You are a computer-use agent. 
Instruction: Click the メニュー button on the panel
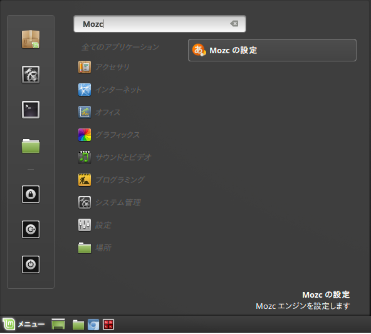[23, 325]
